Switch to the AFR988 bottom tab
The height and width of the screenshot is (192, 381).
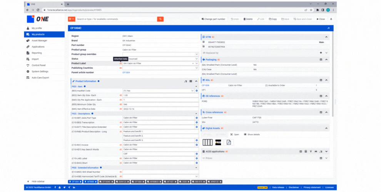(90, 181)
